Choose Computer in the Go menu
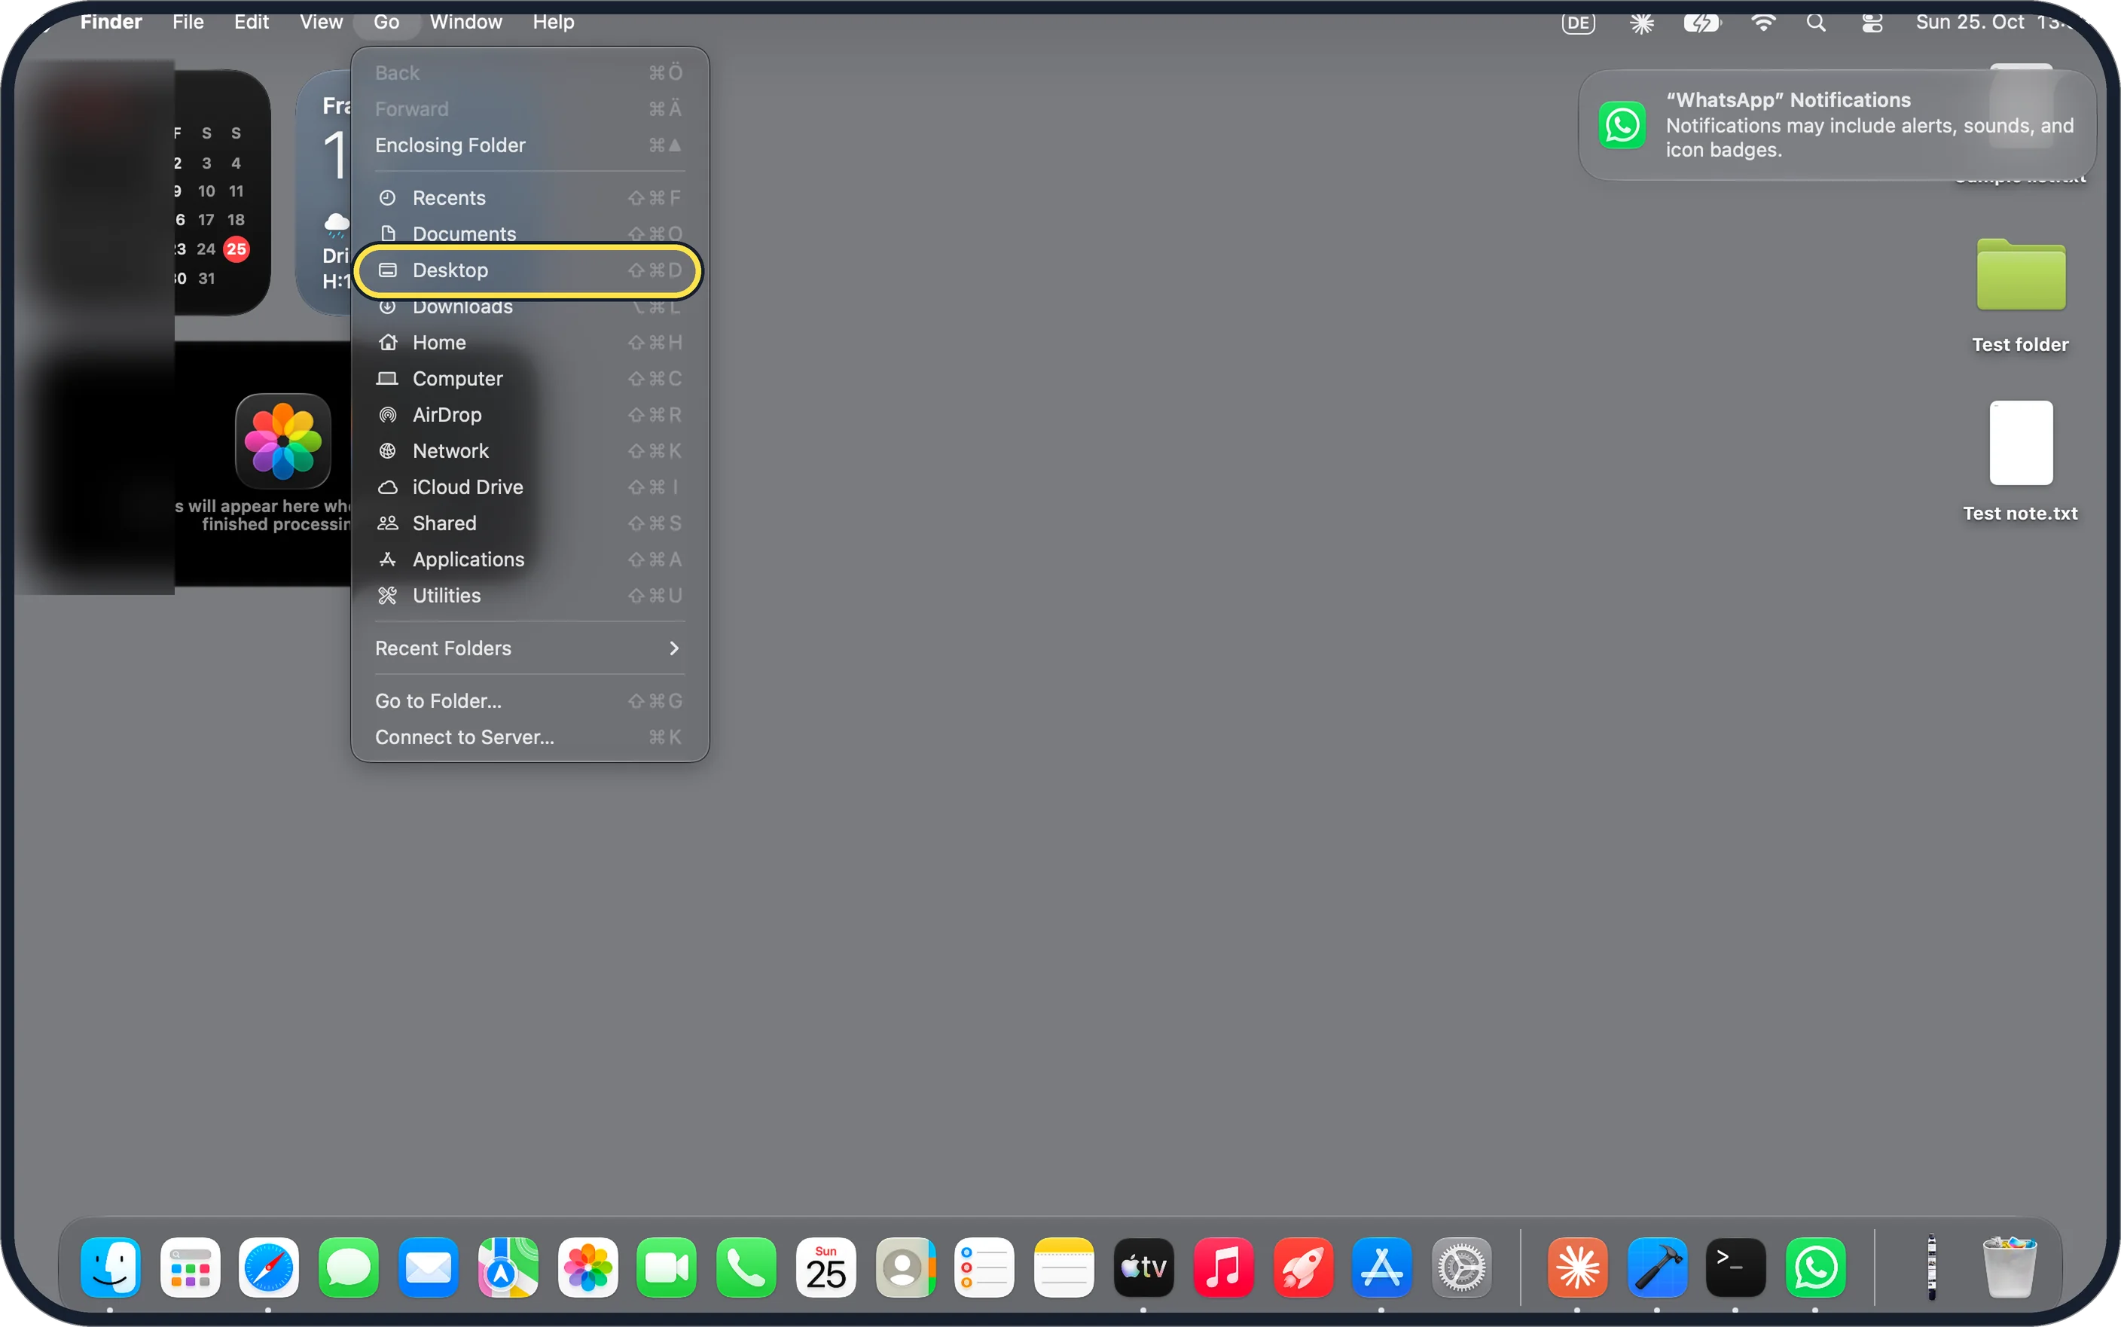 click(529, 378)
